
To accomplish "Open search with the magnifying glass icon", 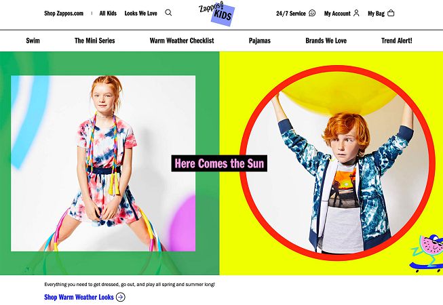I will click(168, 13).
